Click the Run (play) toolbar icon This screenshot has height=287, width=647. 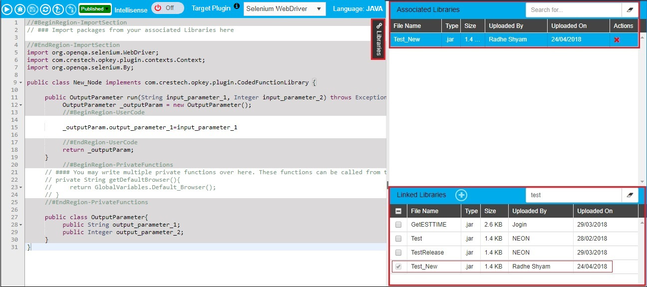pyautogui.click(x=7, y=9)
